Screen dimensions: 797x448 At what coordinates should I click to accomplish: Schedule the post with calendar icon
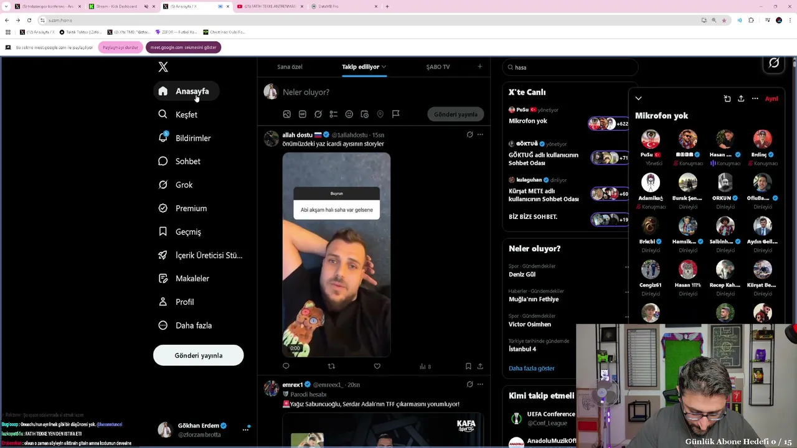[365, 114]
